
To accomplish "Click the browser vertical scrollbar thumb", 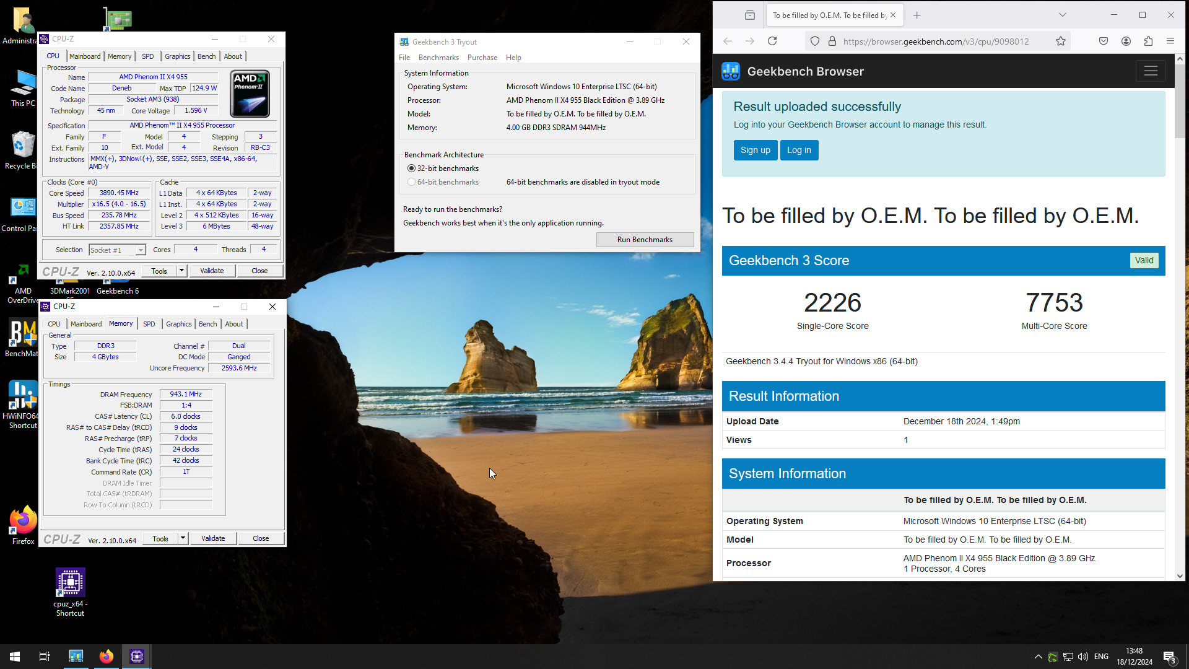I will [x=1180, y=100].
